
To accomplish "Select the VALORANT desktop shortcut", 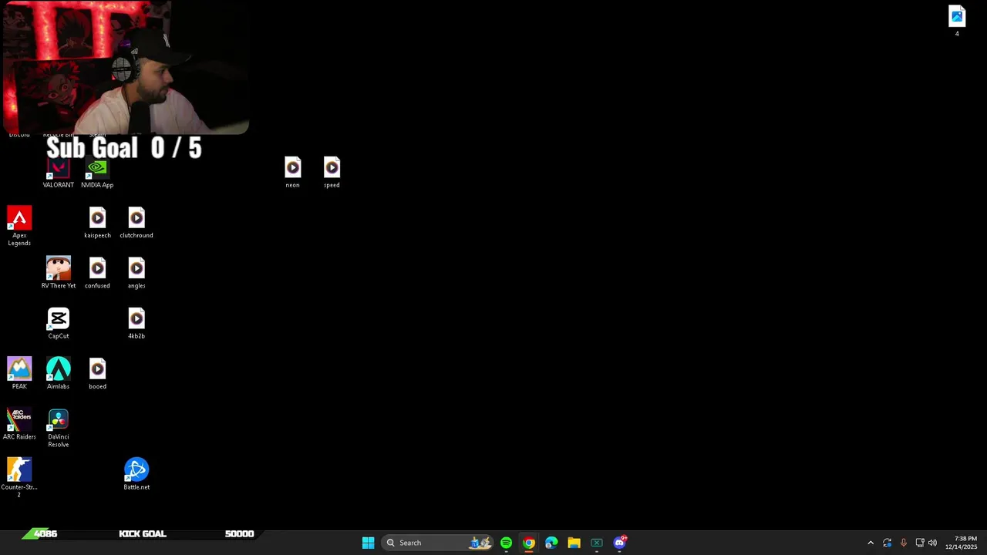I will [59, 173].
